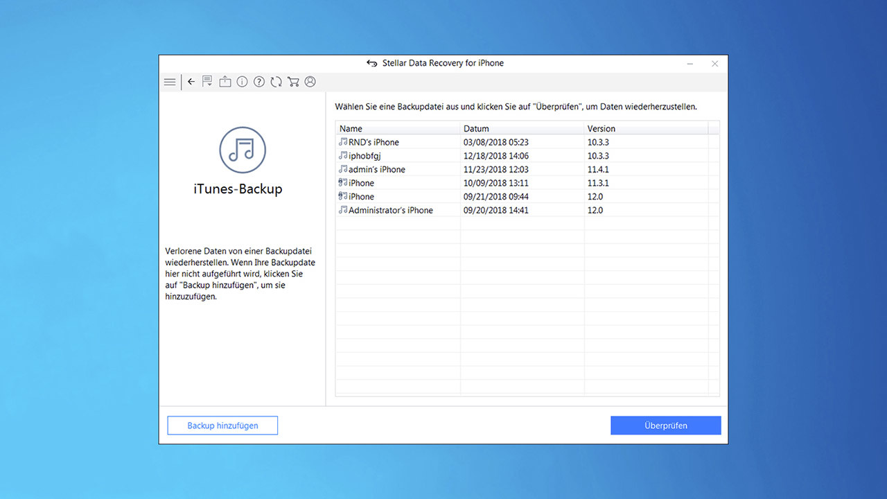The image size is (887, 499).
Task: Minimize the Stellar Data Recovery window
Action: pyautogui.click(x=690, y=64)
